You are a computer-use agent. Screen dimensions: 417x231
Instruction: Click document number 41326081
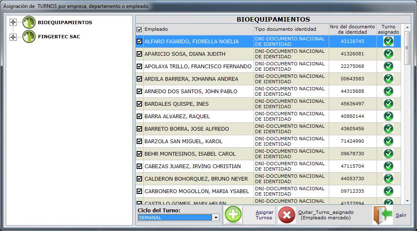352,54
